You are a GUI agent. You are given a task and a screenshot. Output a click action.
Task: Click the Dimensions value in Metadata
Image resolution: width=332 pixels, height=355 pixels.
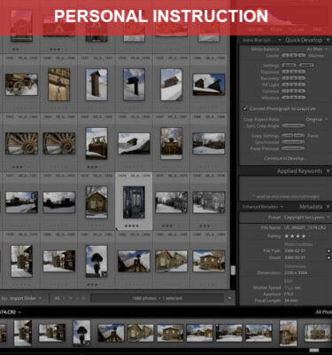[296, 272]
